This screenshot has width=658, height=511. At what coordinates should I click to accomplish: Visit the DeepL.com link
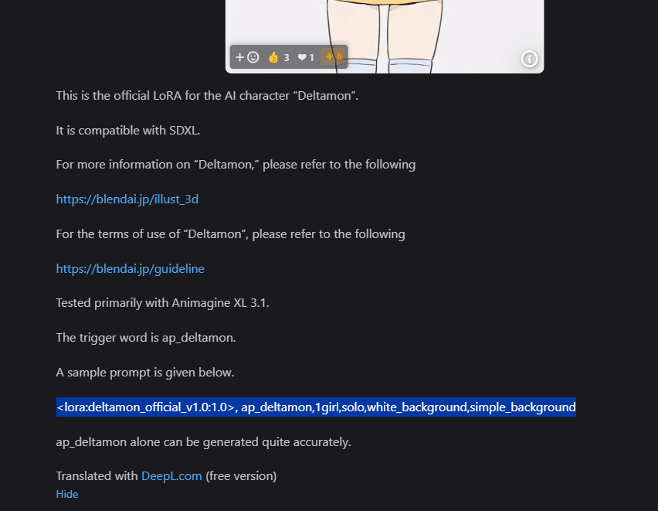pyautogui.click(x=171, y=476)
